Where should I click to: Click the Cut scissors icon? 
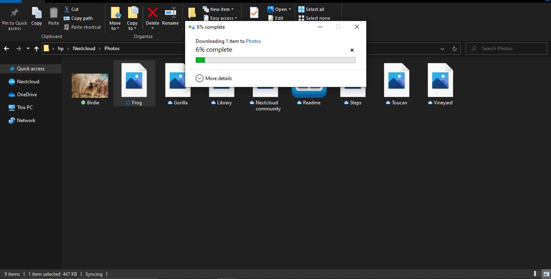(67, 9)
